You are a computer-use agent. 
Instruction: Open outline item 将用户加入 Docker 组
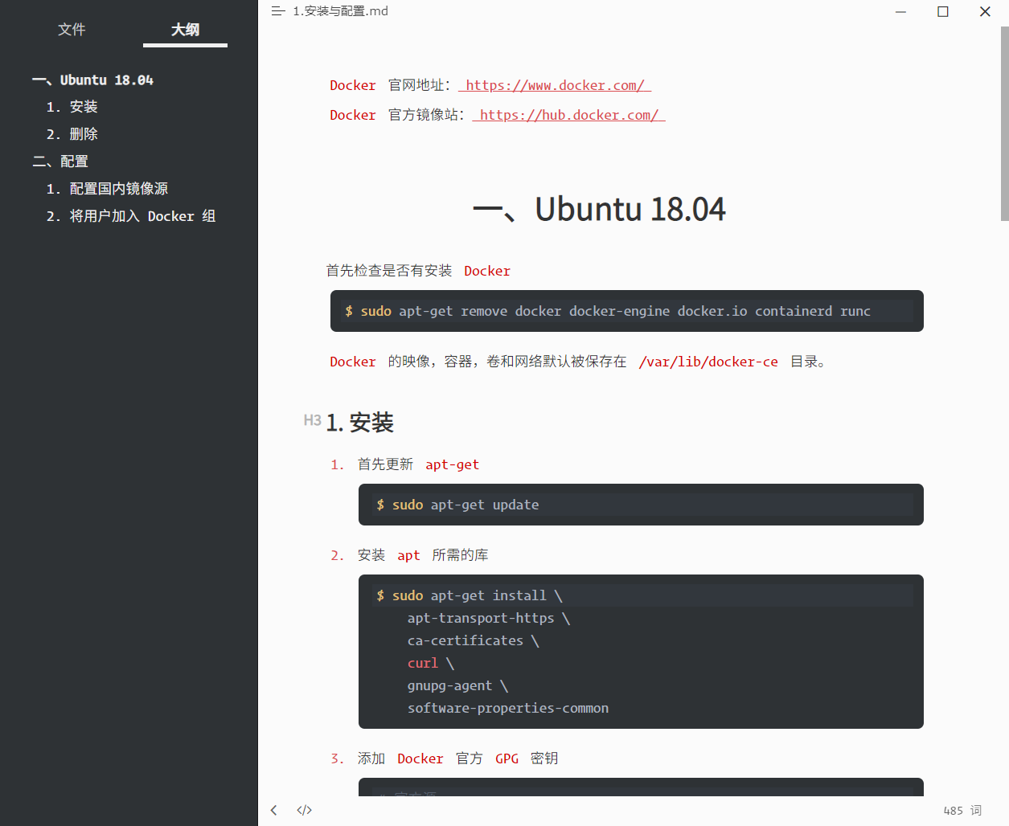tap(131, 216)
